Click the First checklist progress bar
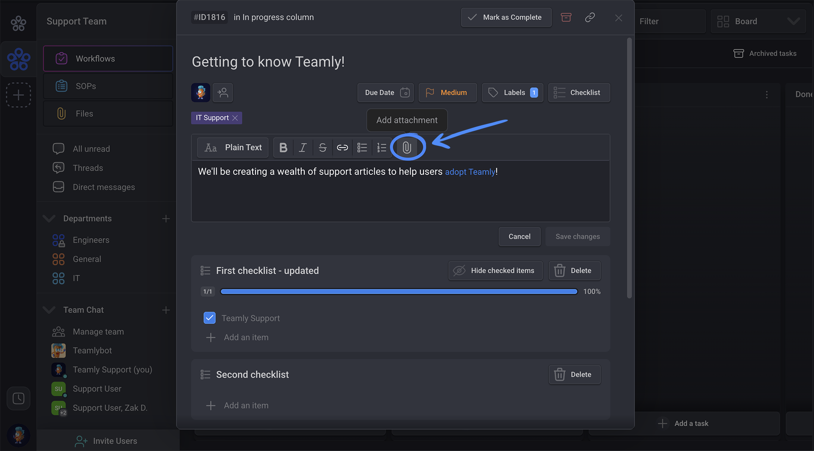814x451 pixels. [x=399, y=292]
